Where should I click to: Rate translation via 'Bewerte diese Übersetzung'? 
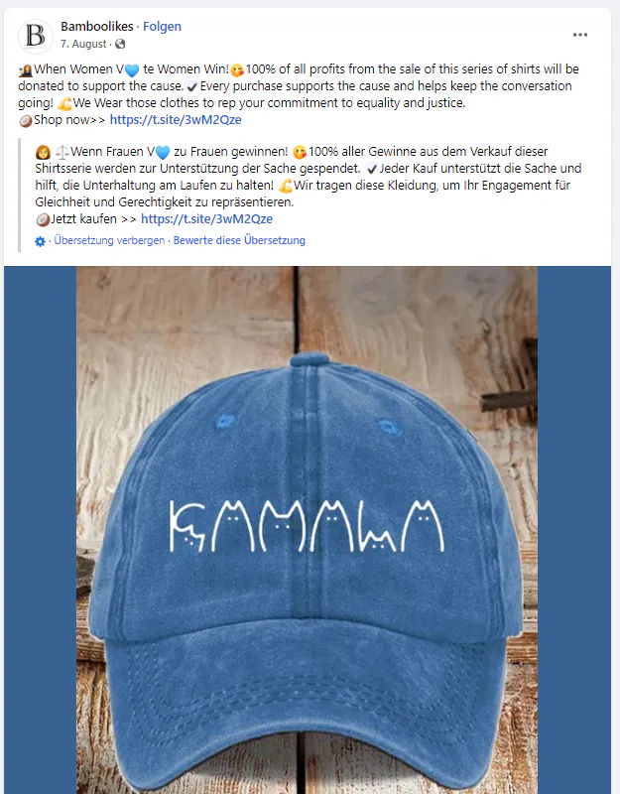[x=239, y=241]
